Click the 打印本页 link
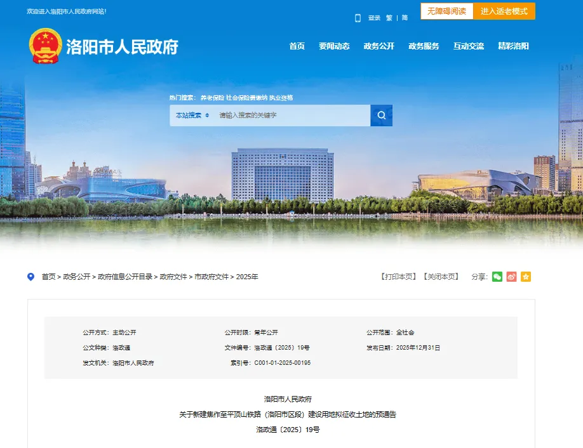This screenshot has height=448, width=583. (399, 277)
